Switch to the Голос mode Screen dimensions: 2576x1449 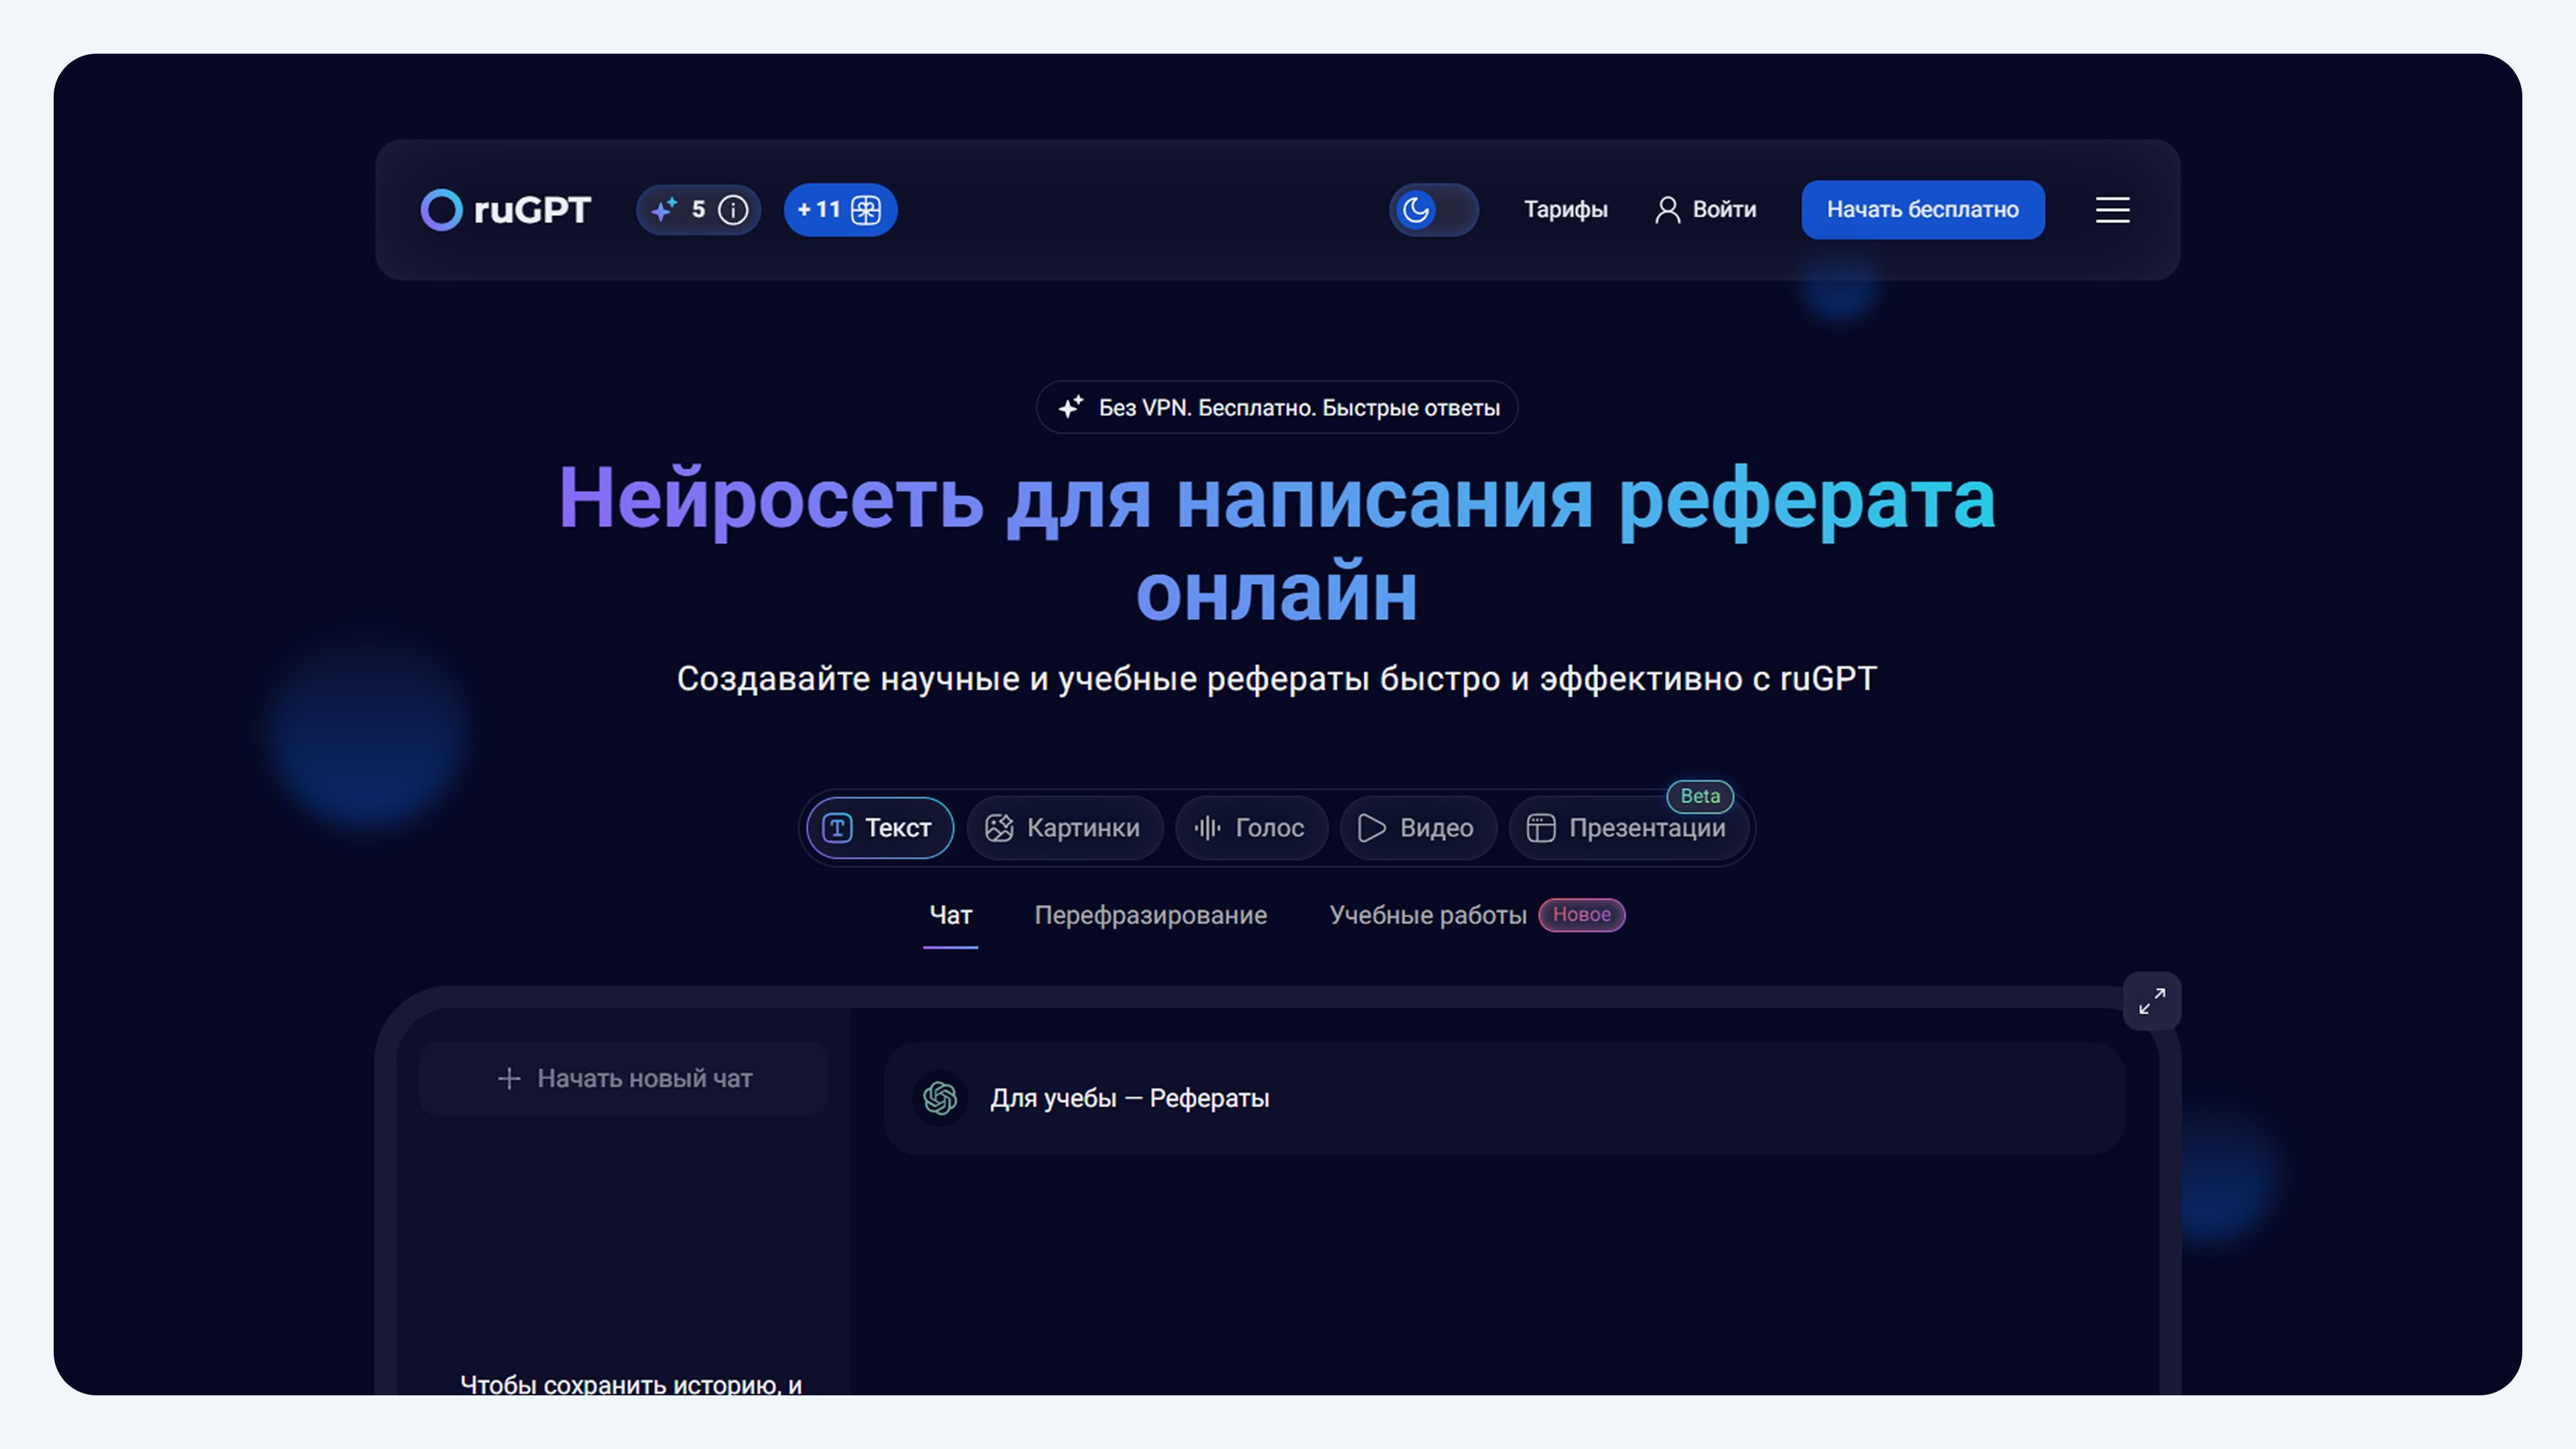tap(1250, 828)
